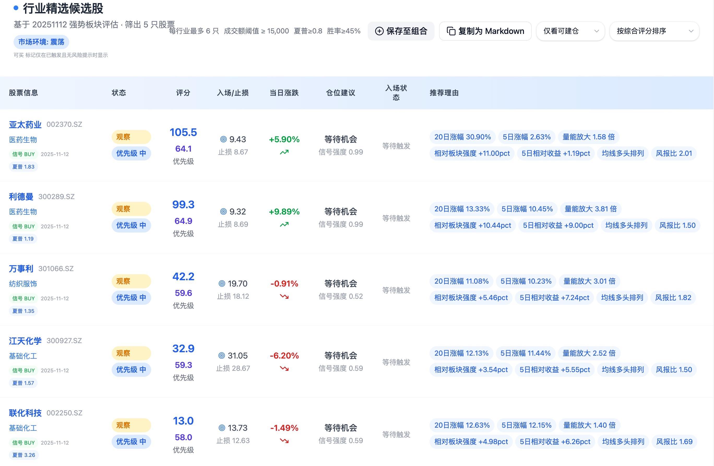Click 风报比 2.01 tag for 亚太药业

(x=674, y=153)
